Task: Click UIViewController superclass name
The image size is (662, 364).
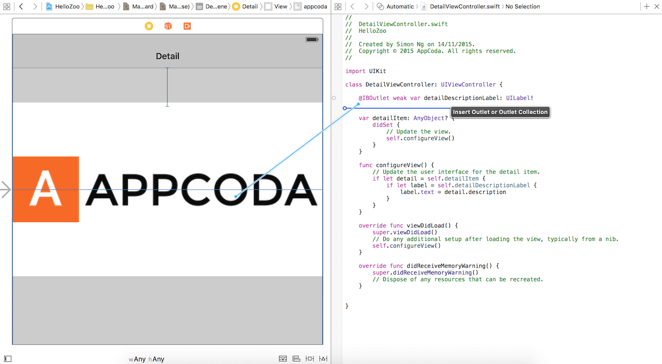Action: [x=469, y=84]
